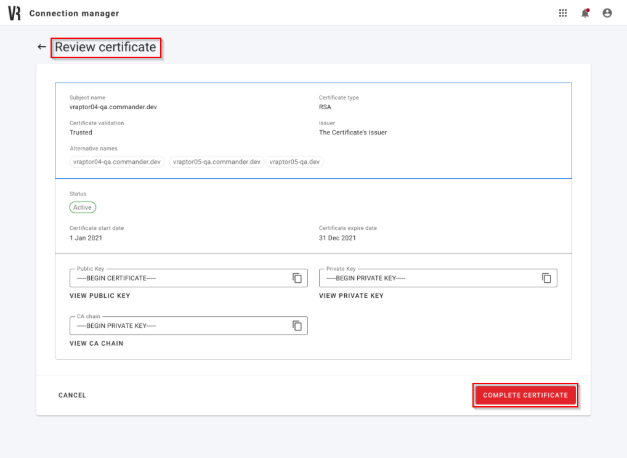This screenshot has height=458, width=627.
Task: Open the user account icon
Action: tap(607, 12)
